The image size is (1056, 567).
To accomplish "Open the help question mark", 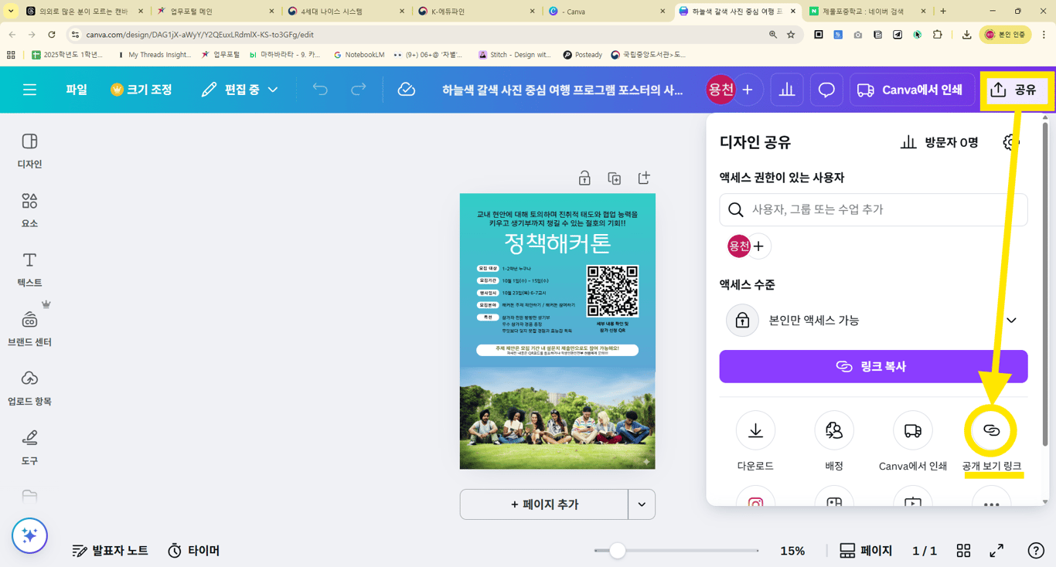I will [x=1036, y=551].
